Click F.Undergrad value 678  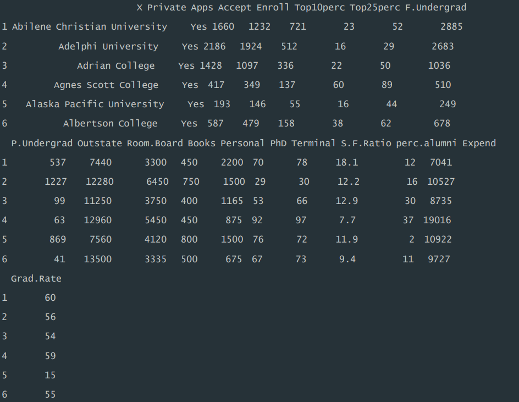tap(442, 124)
